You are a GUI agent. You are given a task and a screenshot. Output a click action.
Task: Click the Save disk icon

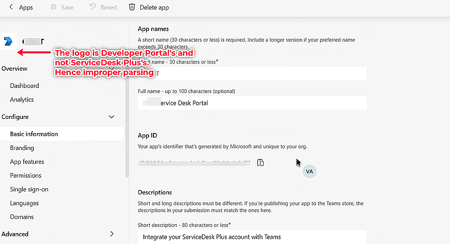point(54,7)
